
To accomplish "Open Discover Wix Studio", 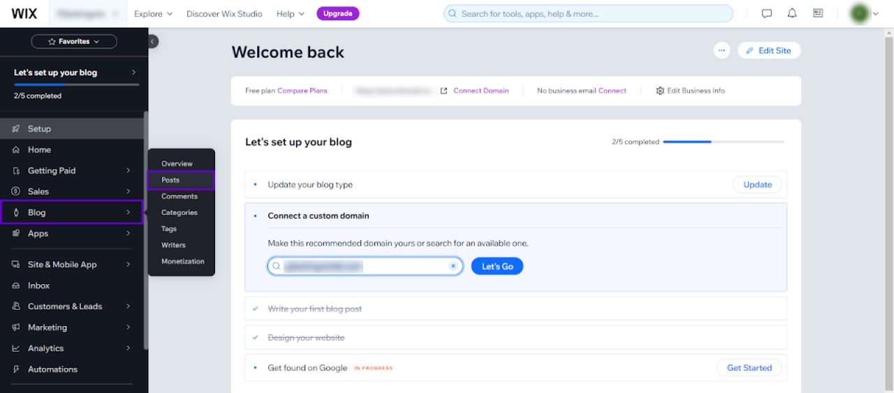I will tap(224, 13).
